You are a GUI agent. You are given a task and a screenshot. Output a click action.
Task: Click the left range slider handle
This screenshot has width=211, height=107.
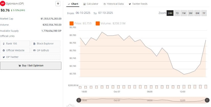79,100
